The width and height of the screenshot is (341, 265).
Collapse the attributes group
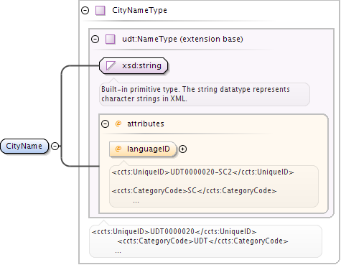pyautogui.click(x=105, y=124)
